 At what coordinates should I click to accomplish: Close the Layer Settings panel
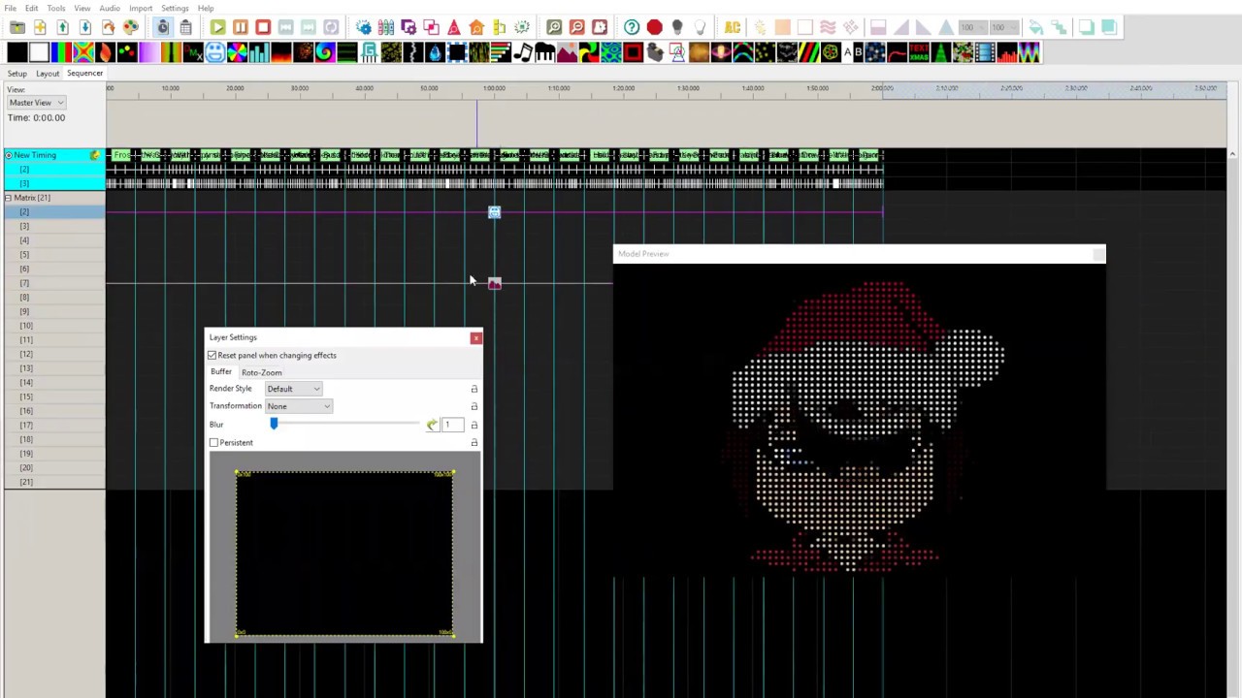point(475,337)
